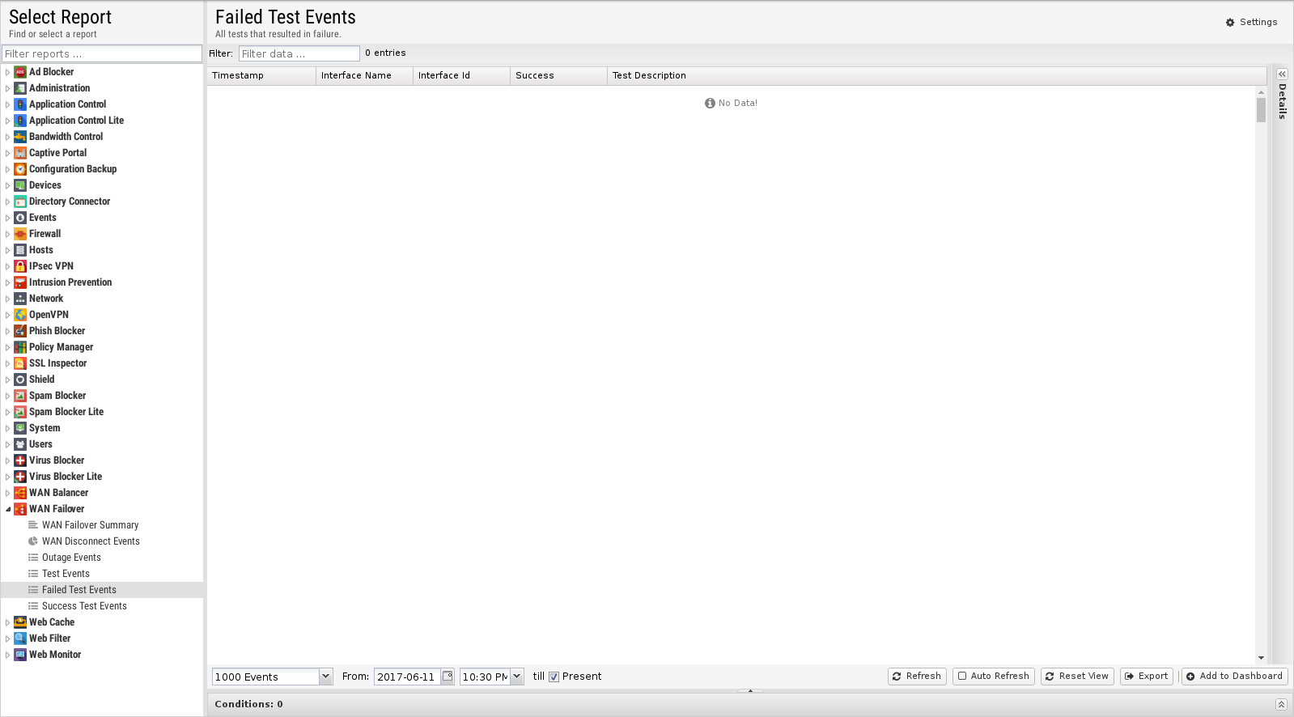Sort by the Success column header
1294x717 pixels.
[558, 75]
